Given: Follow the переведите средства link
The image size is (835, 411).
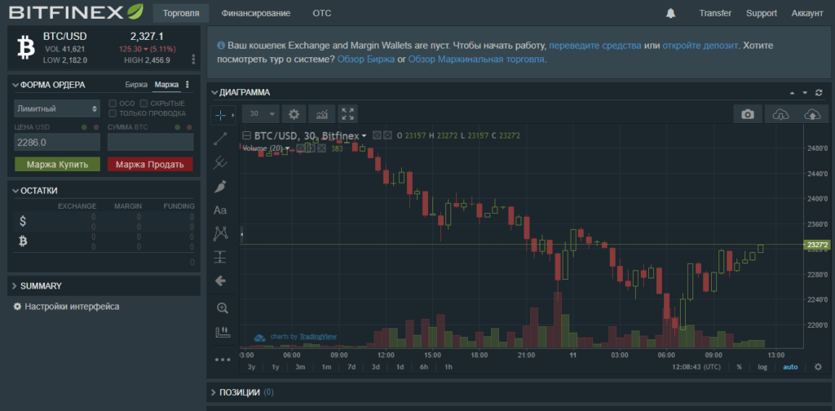Looking at the screenshot, I should pos(595,46).
